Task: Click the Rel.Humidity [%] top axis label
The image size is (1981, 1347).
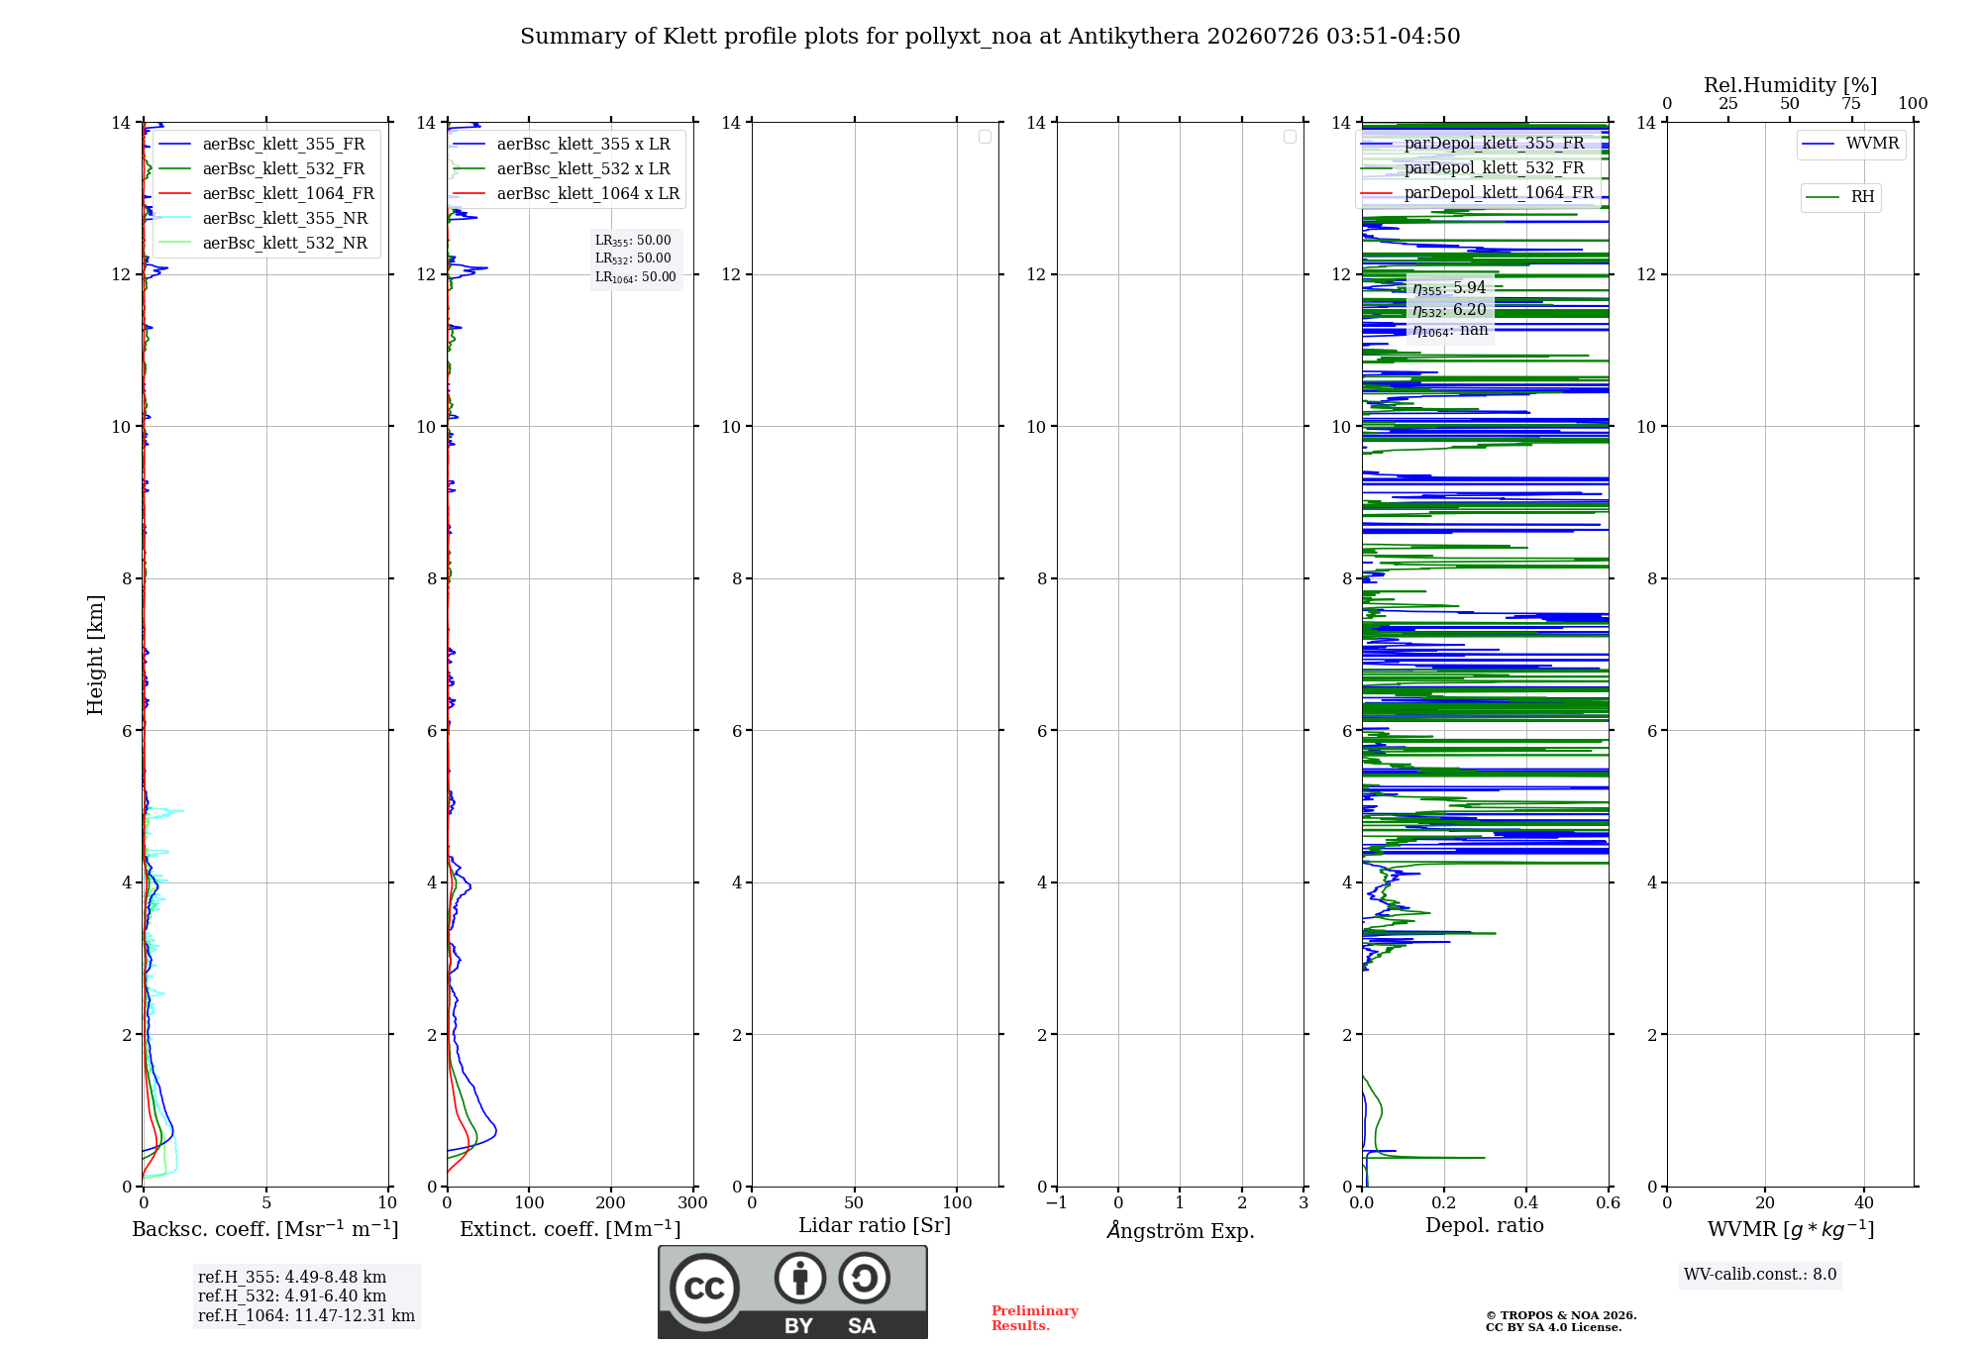Action: [x=1790, y=85]
